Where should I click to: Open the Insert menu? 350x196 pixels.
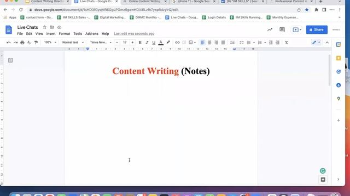pos(51,34)
